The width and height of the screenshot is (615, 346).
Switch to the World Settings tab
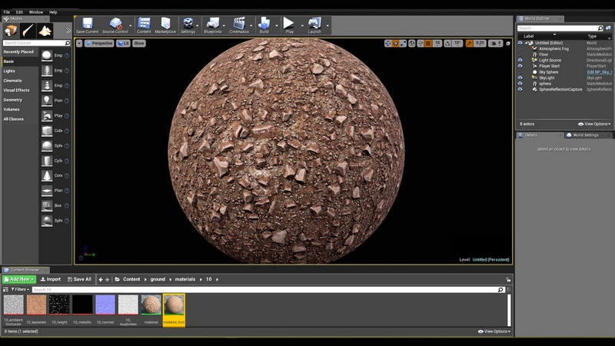pos(584,135)
